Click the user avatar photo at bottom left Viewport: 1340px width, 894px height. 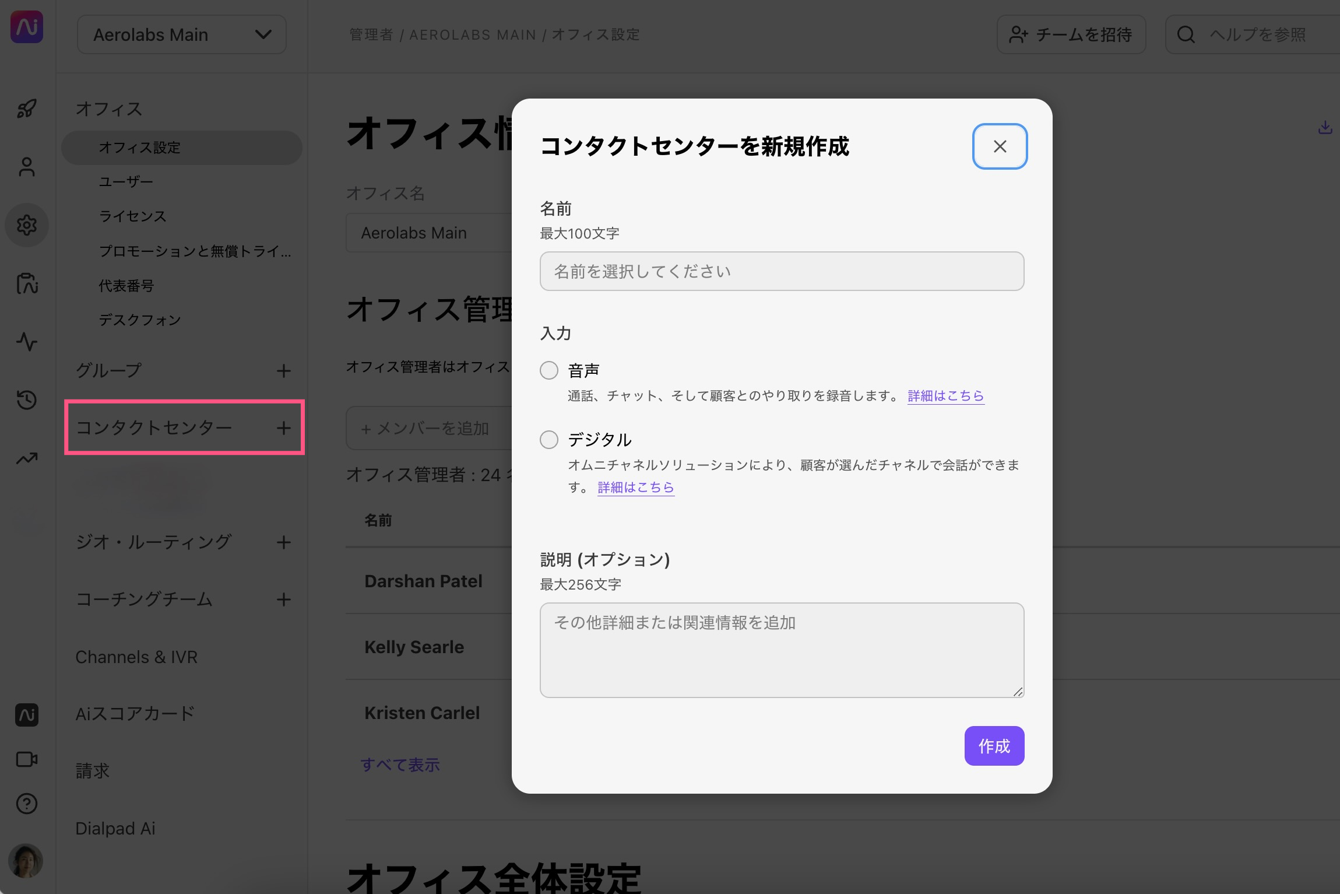[x=26, y=861]
